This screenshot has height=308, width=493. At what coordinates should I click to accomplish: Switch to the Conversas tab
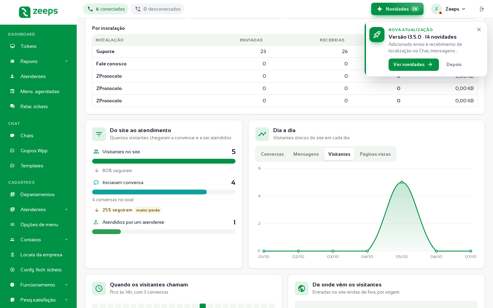pyautogui.click(x=272, y=154)
